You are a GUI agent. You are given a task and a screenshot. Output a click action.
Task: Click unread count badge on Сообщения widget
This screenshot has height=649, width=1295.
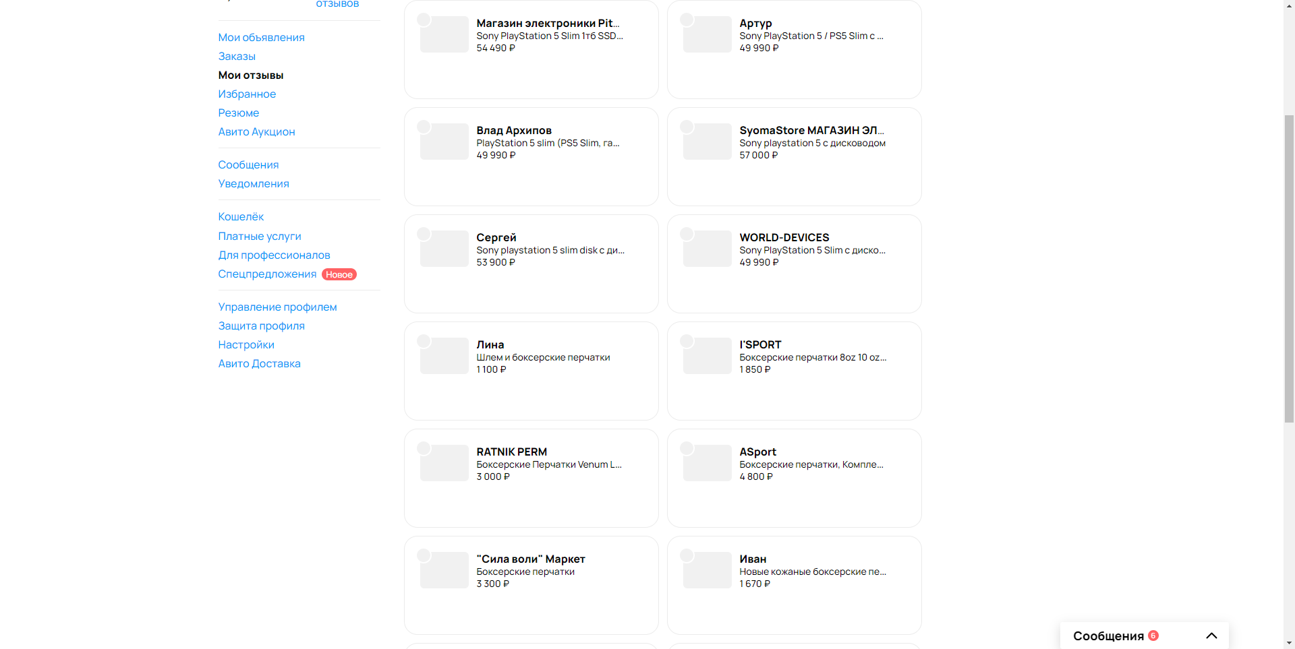1153,636
